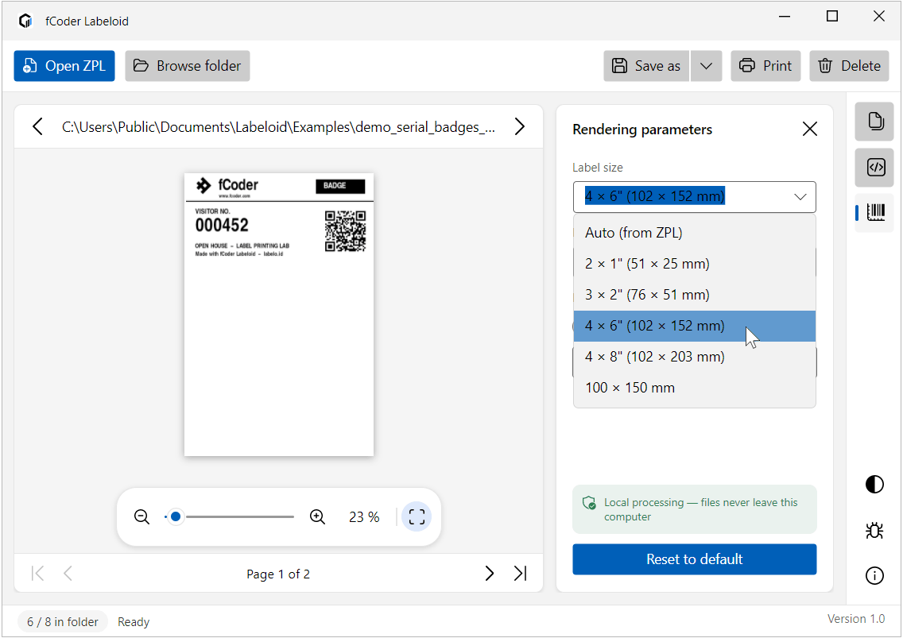903x638 pixels.
Task: Choose 2 × 1" (51 × 25 mm) size
Action: click(x=695, y=264)
